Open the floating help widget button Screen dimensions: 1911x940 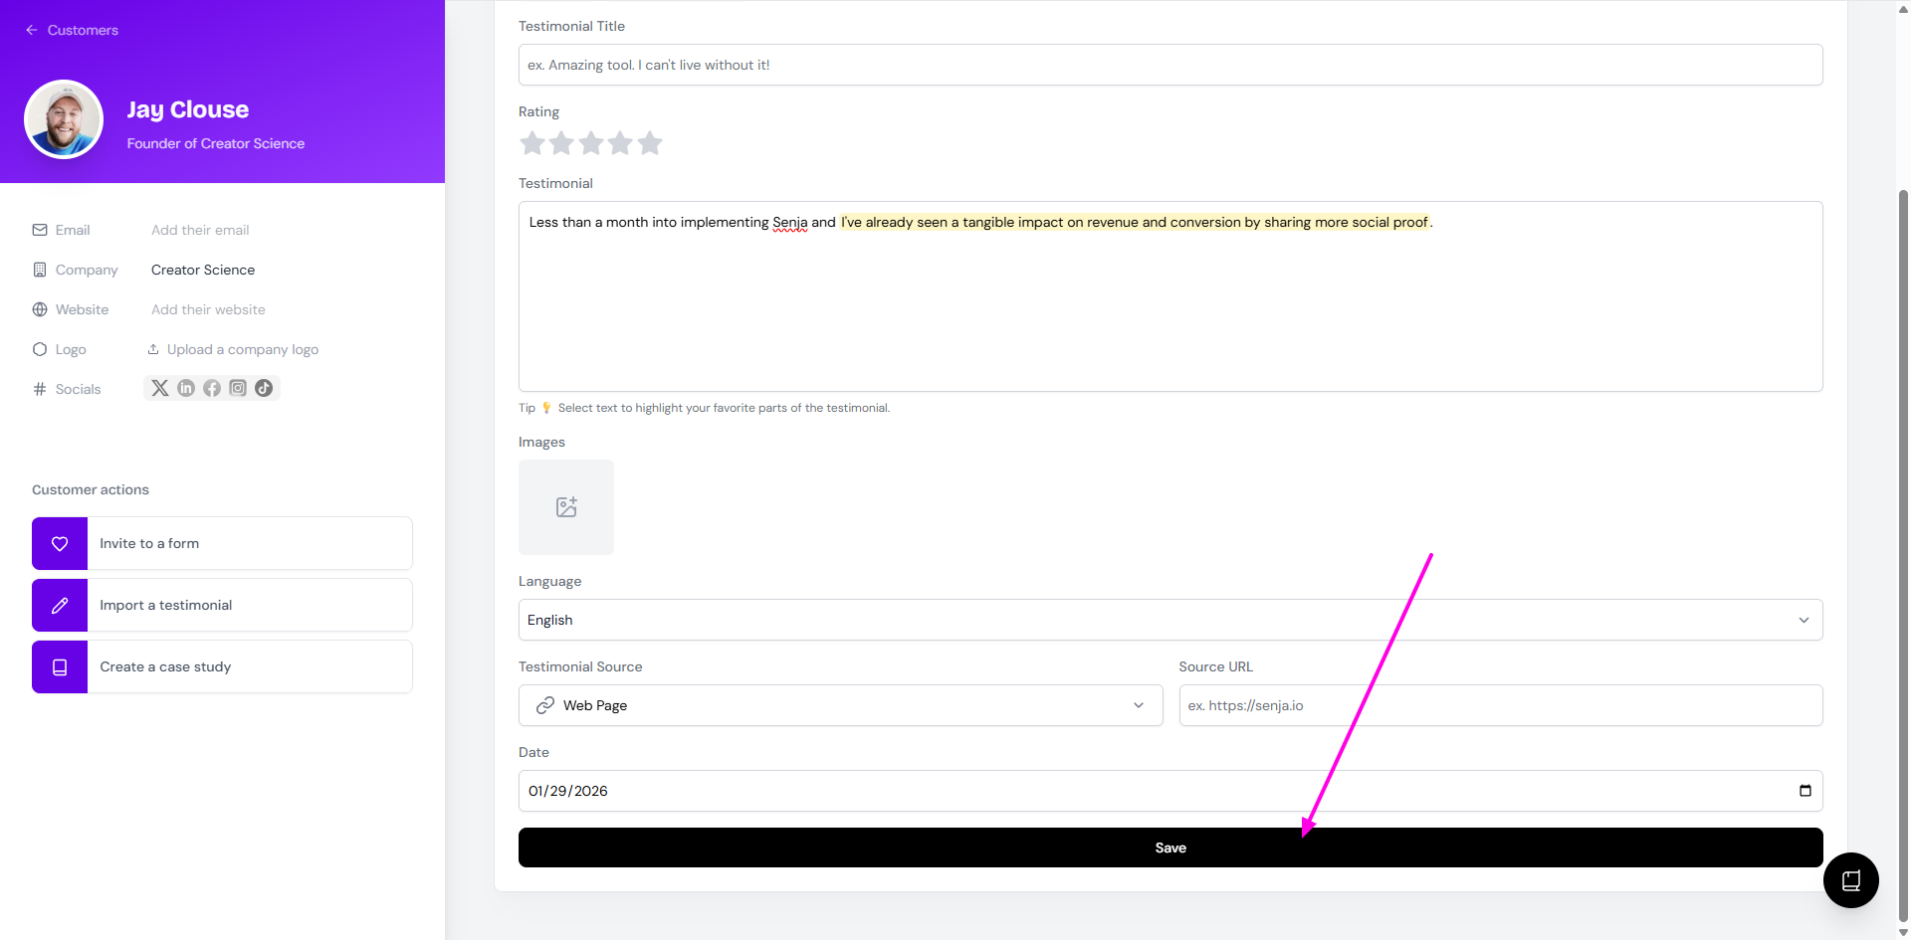coord(1850,880)
